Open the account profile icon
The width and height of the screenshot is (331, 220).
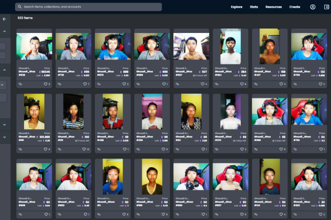[313, 7]
